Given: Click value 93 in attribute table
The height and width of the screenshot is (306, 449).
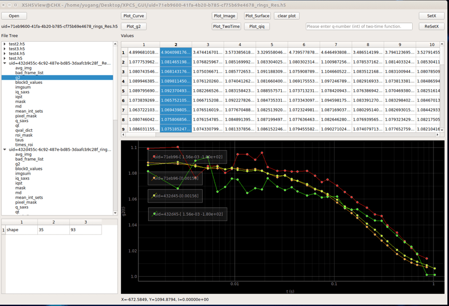Looking at the screenshot, I should pos(86,230).
